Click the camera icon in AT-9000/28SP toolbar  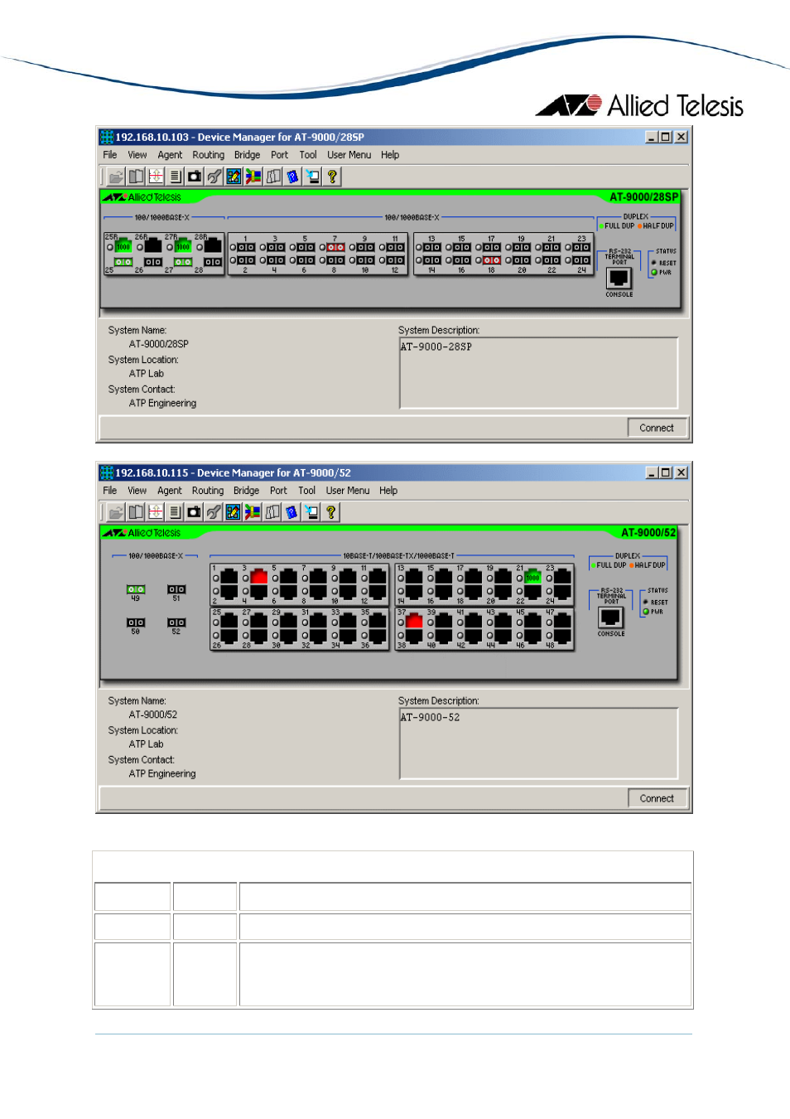pyautogui.click(x=195, y=177)
